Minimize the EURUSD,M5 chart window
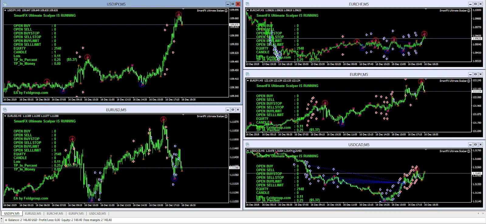 tap(228, 110)
